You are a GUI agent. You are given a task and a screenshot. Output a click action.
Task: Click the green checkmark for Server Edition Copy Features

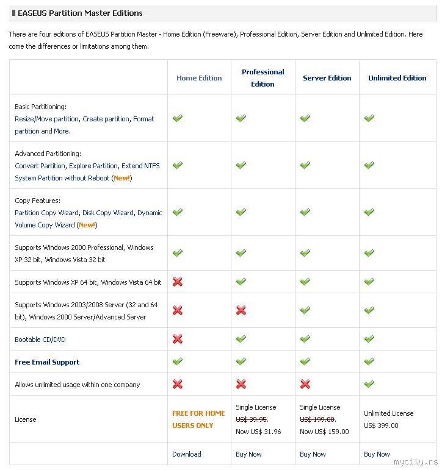click(x=305, y=212)
